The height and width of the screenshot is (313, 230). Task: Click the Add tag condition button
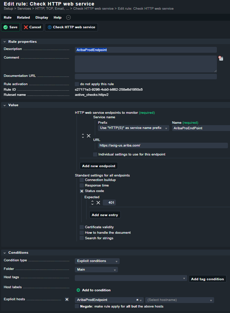(x=207, y=279)
